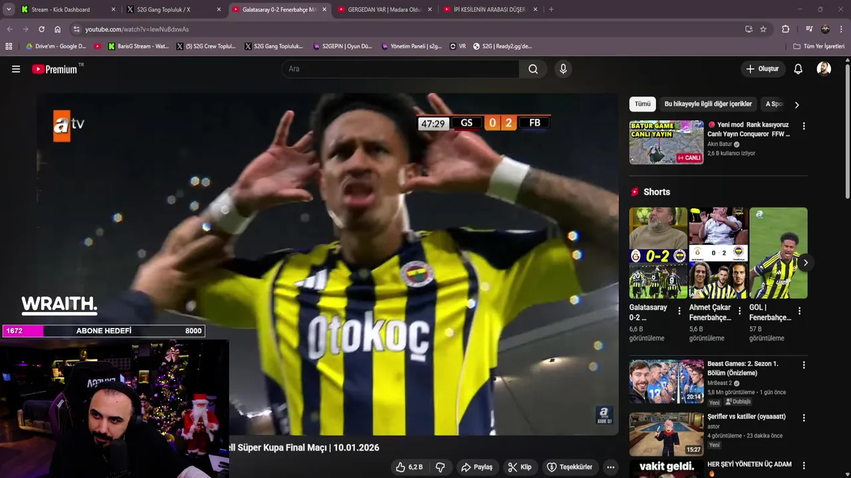
Task: Open Chrome apps grid in bookmarks bar
Action: coord(9,46)
